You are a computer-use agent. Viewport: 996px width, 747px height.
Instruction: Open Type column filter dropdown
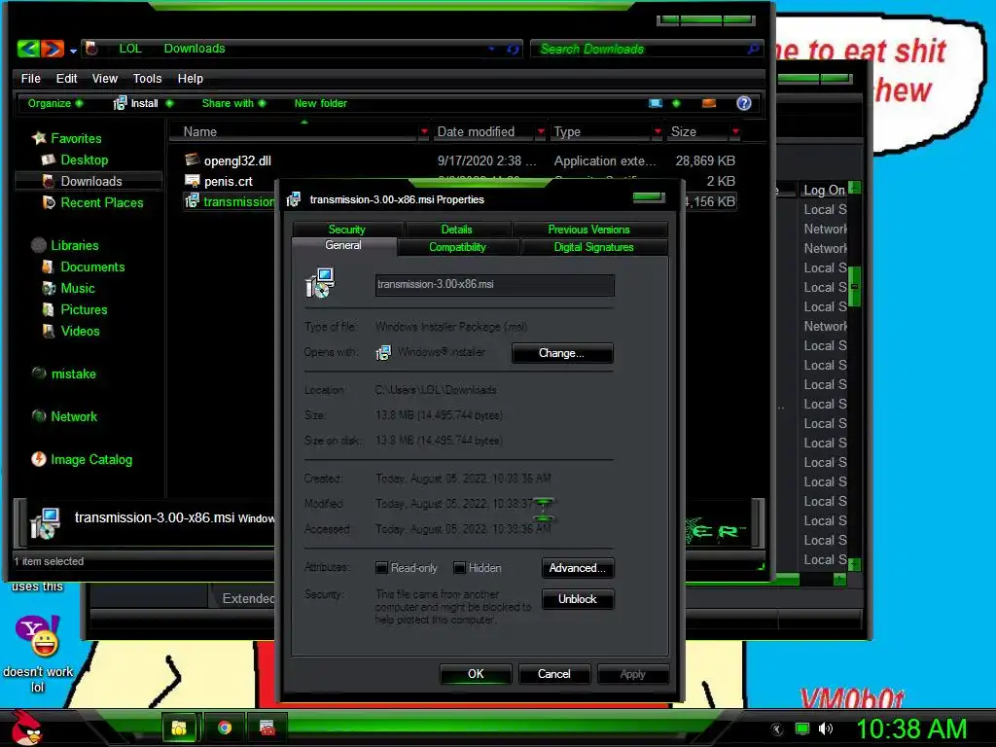click(x=658, y=131)
